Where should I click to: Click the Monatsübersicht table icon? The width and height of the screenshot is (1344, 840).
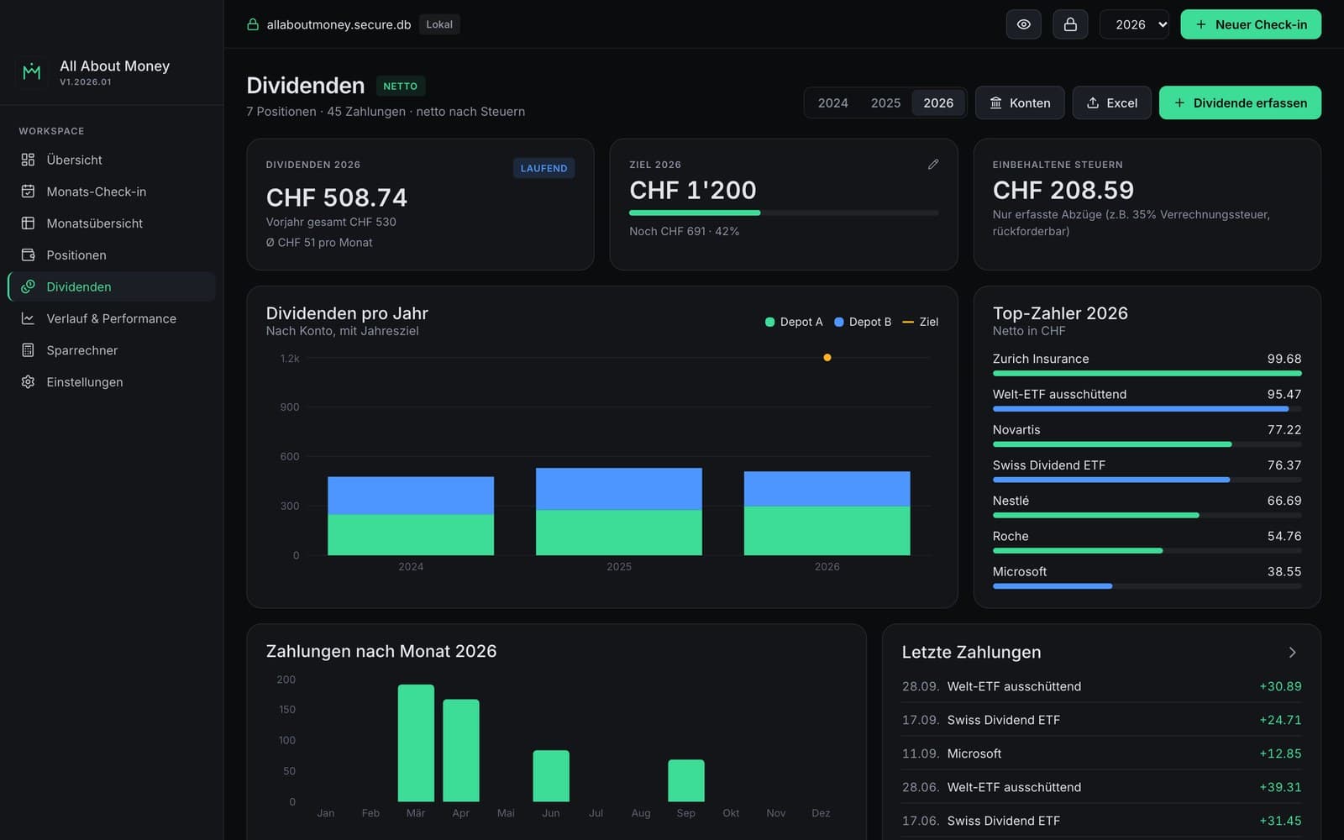[x=28, y=223]
